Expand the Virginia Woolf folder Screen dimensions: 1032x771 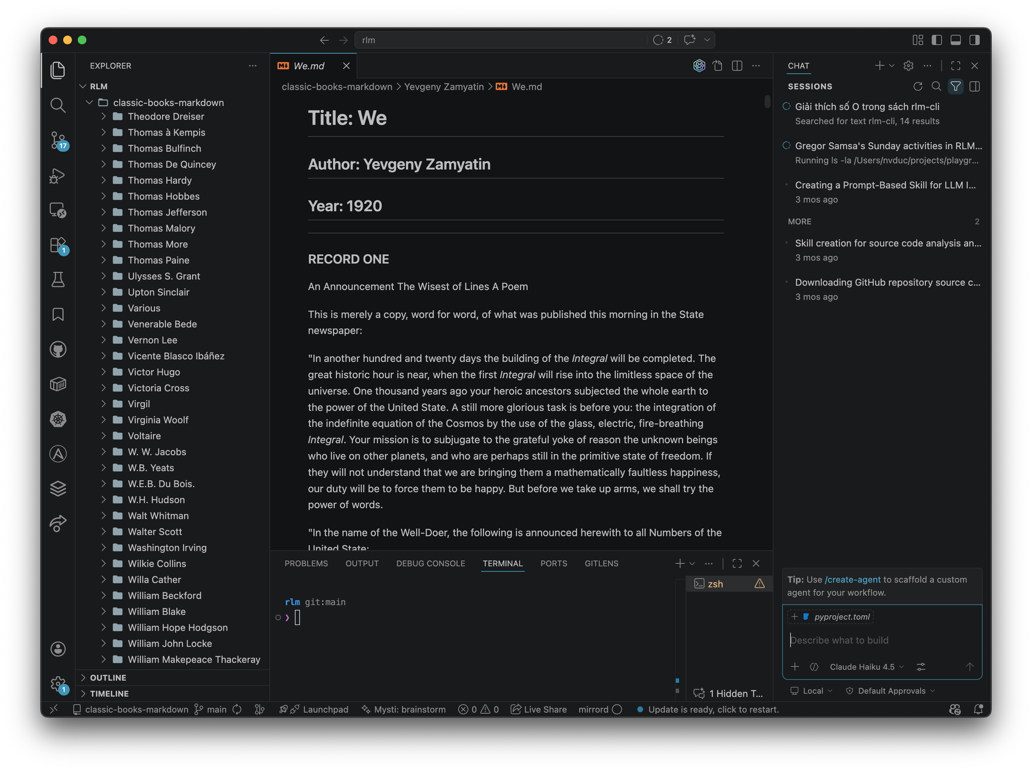pyautogui.click(x=158, y=420)
